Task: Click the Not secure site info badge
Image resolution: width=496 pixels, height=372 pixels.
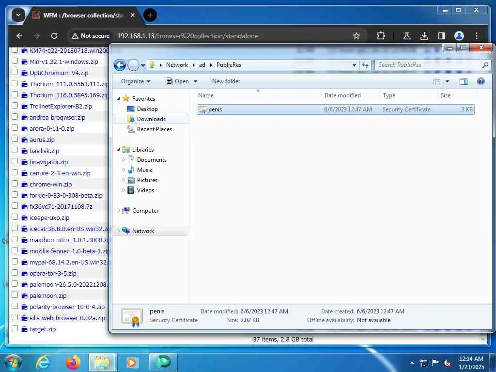Action: 91,36
